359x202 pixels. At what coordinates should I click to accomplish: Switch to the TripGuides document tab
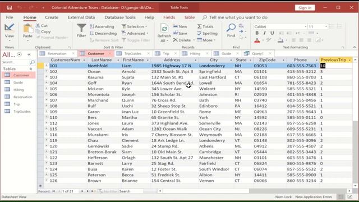(x=133, y=54)
